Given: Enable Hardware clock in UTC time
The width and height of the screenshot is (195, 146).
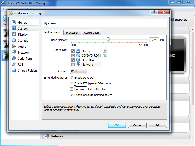Looking at the screenshot, I should click(72, 89).
